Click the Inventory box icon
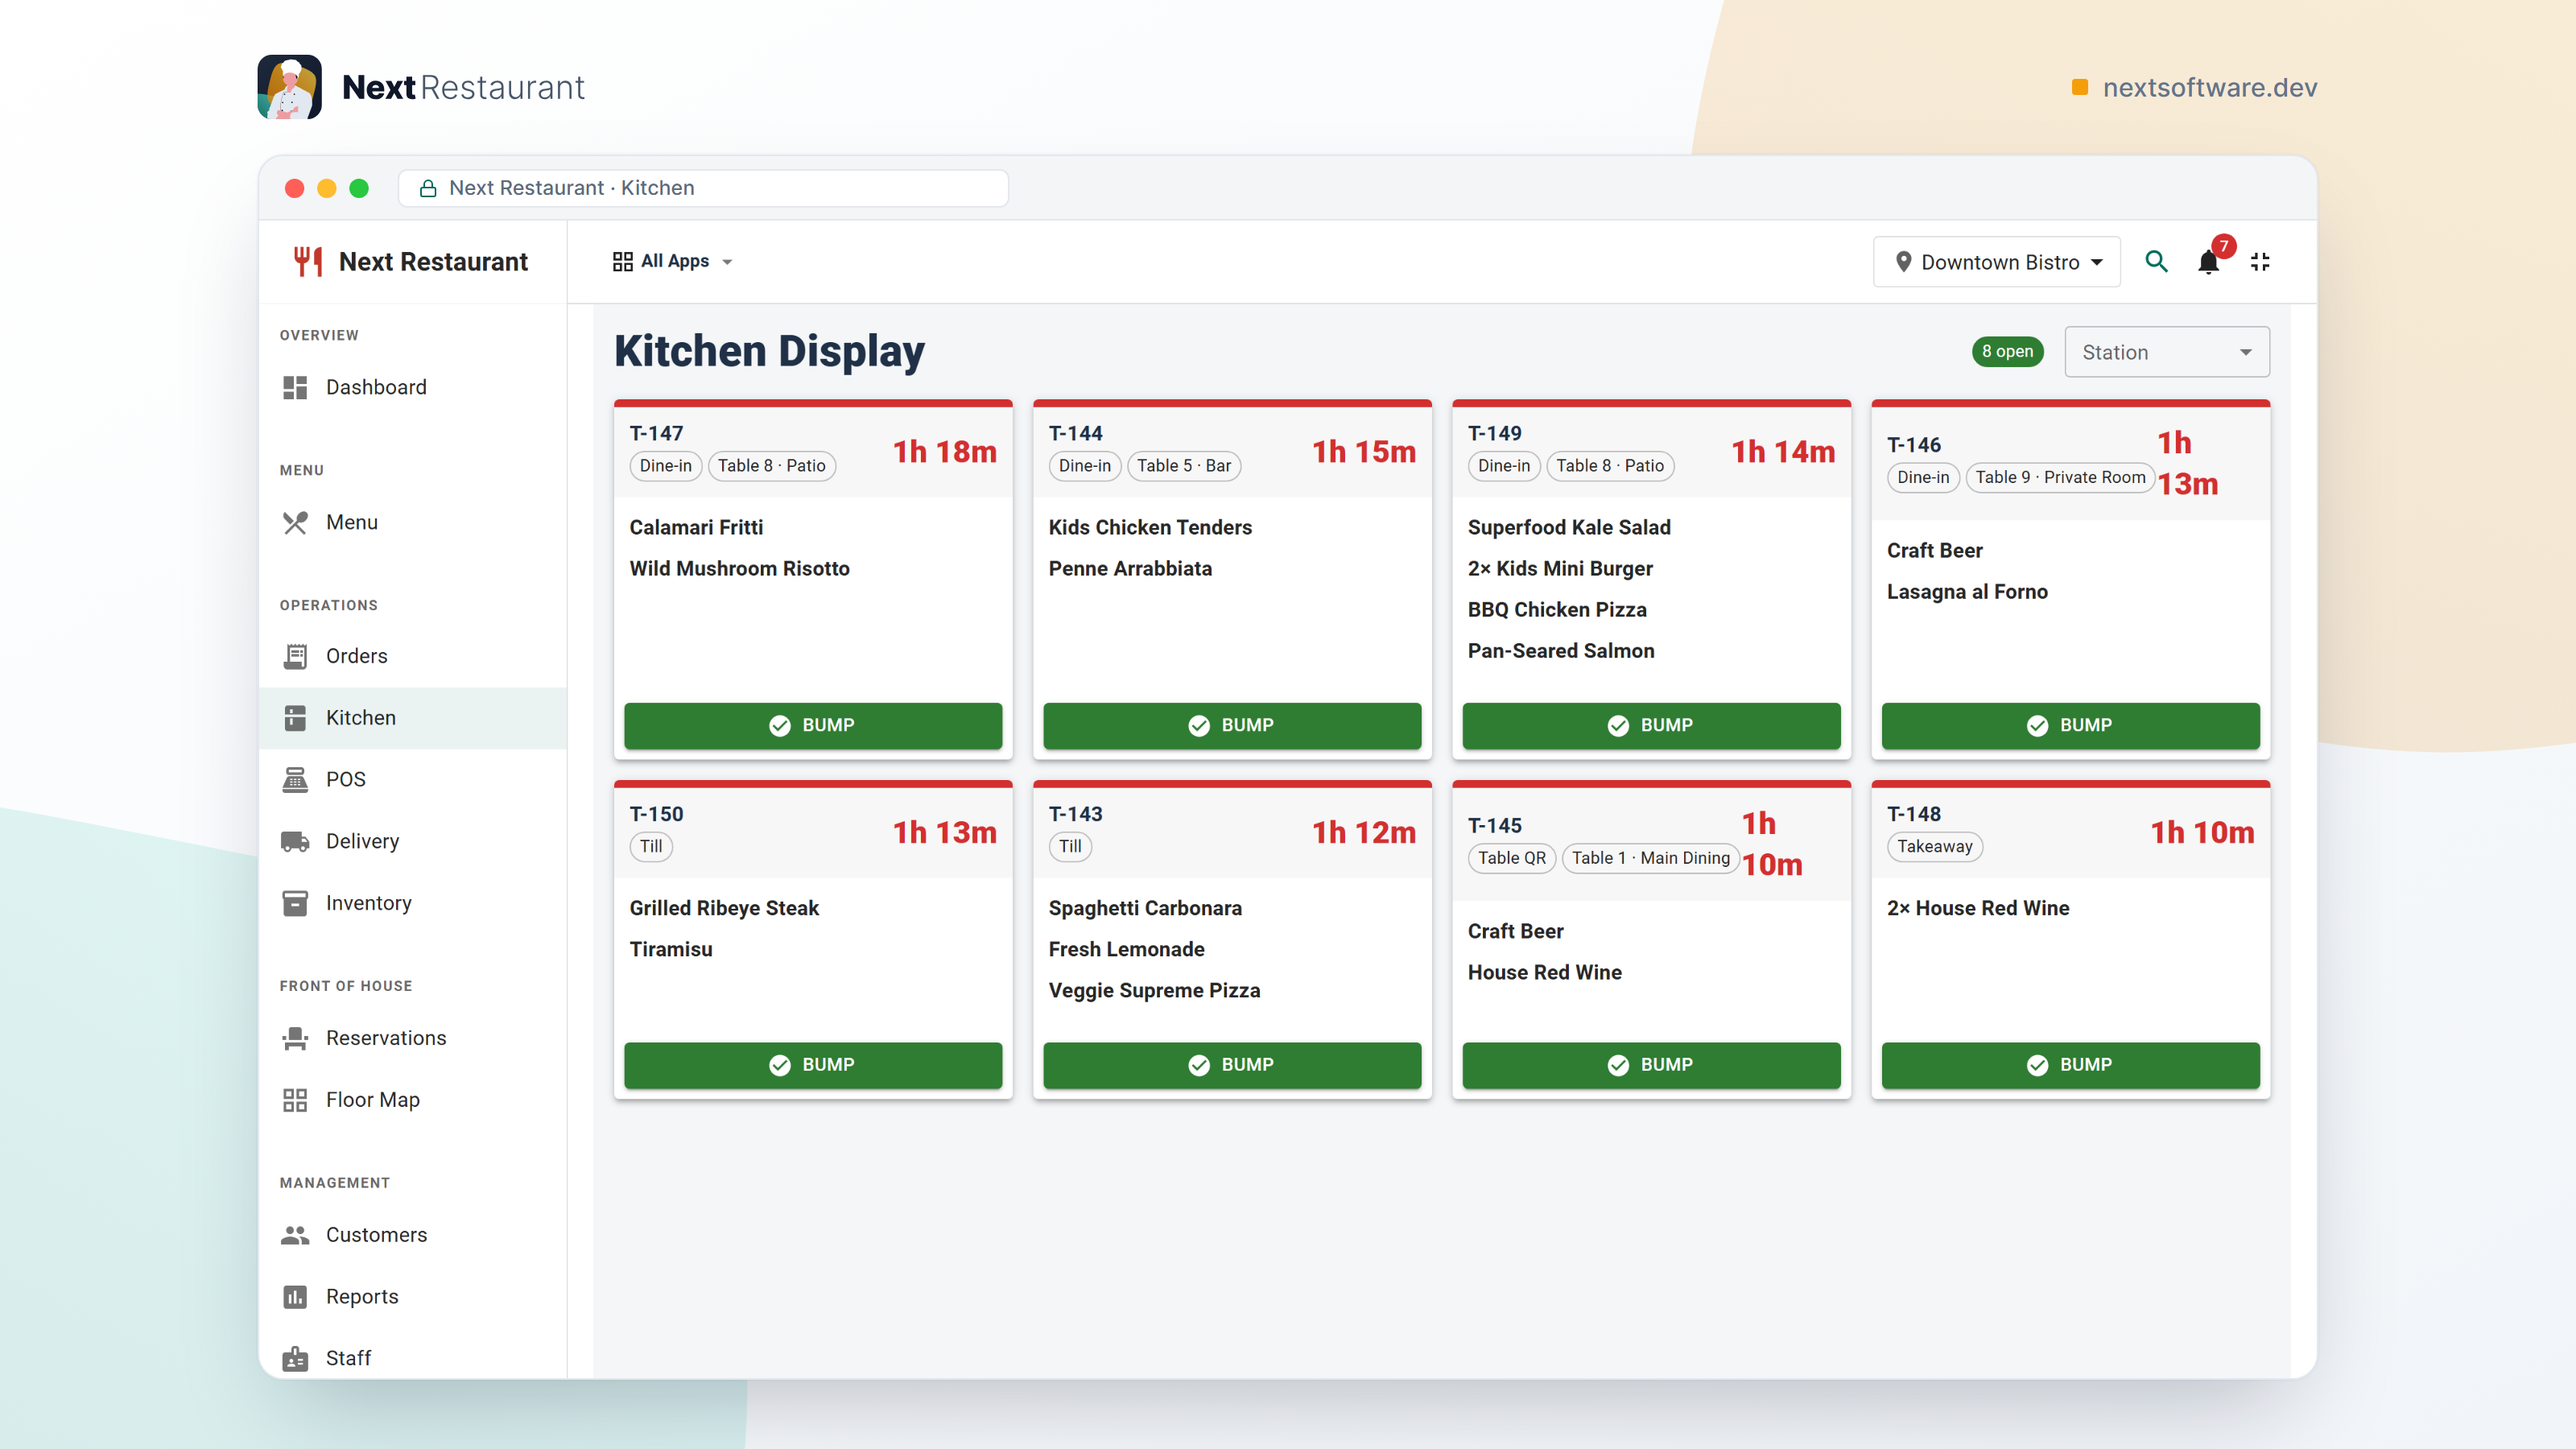The image size is (2576, 1449). [295, 903]
